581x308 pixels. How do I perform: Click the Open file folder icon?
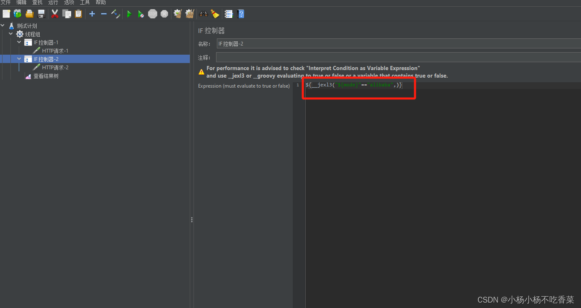click(x=29, y=14)
